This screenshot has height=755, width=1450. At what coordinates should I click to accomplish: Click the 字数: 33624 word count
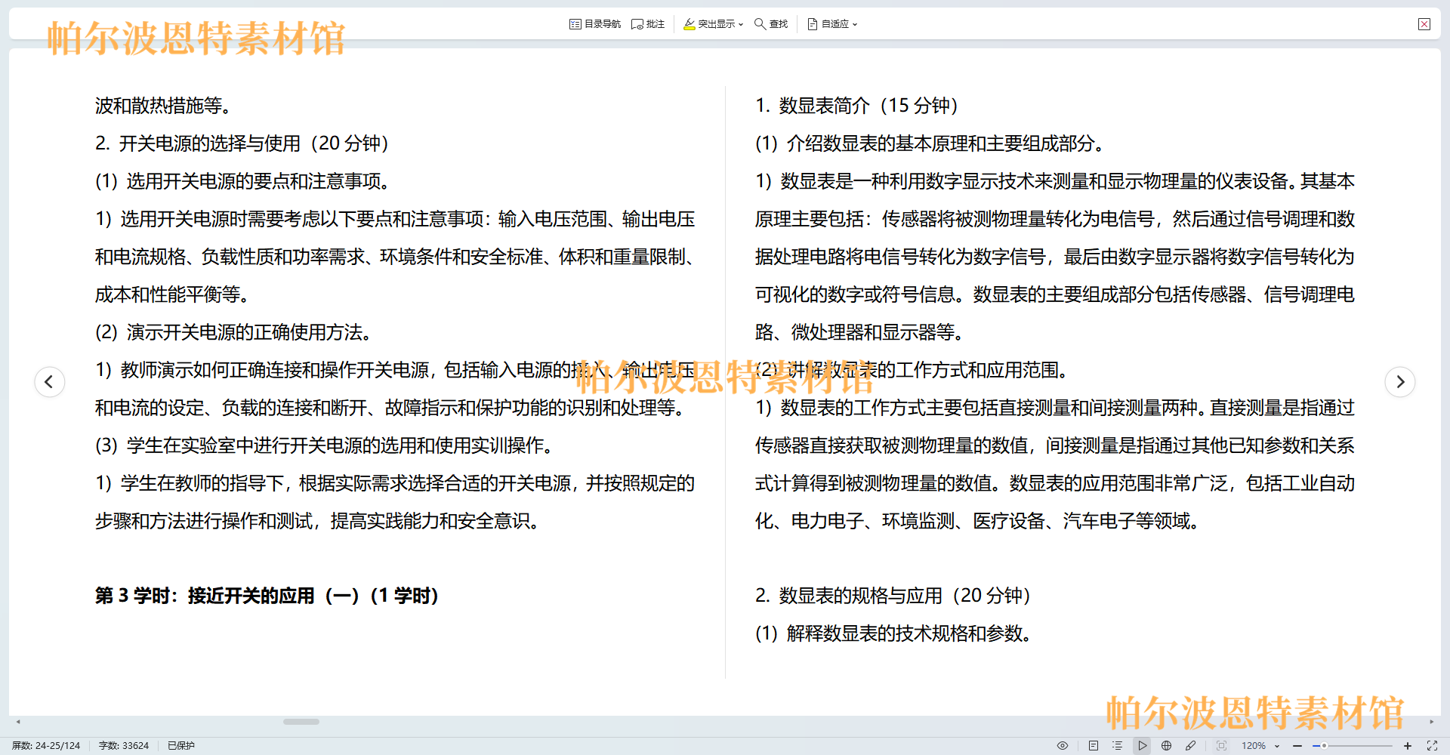[x=124, y=745]
